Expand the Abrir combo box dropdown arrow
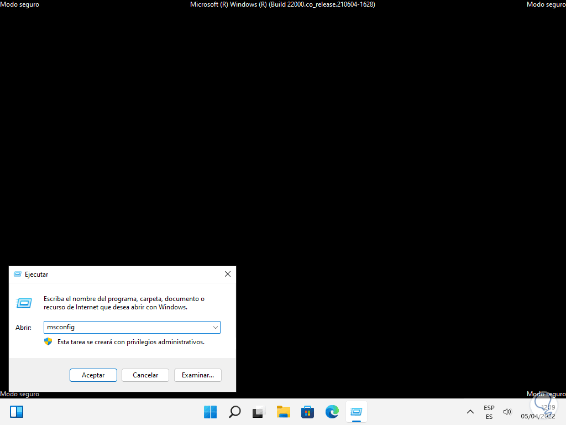The image size is (566, 425). [x=215, y=328]
